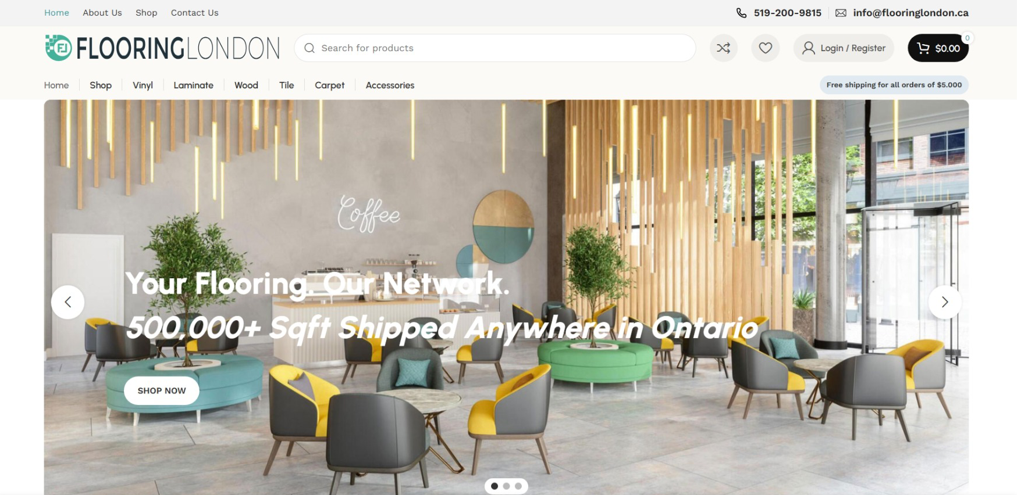
Task: Click the Search for products field
Action: (x=495, y=48)
